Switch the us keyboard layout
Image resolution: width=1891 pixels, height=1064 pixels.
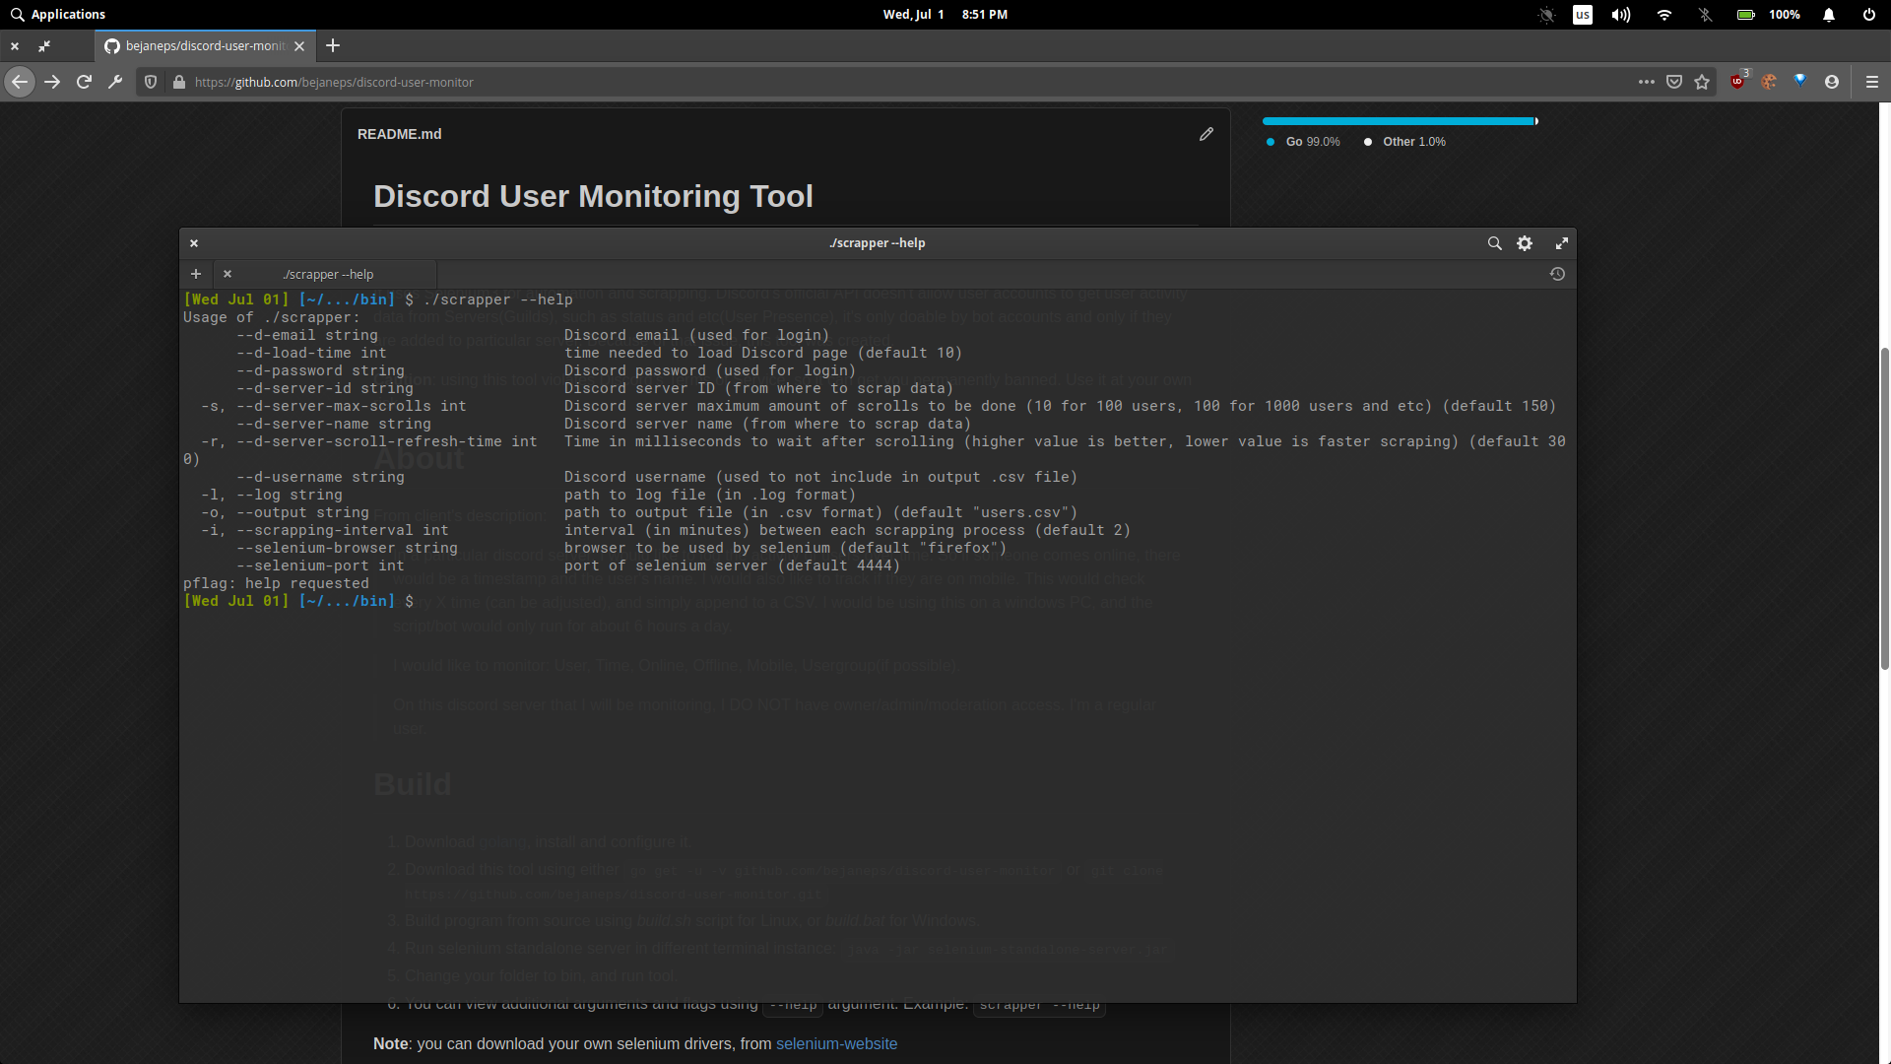coord(1583,15)
